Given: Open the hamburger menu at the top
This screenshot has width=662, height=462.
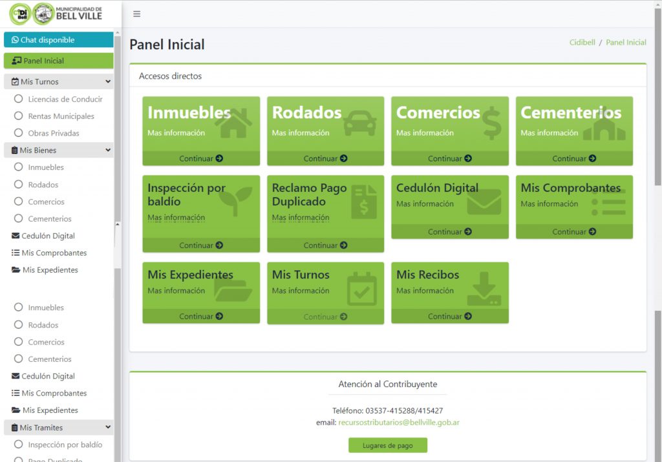Looking at the screenshot, I should click(x=136, y=14).
